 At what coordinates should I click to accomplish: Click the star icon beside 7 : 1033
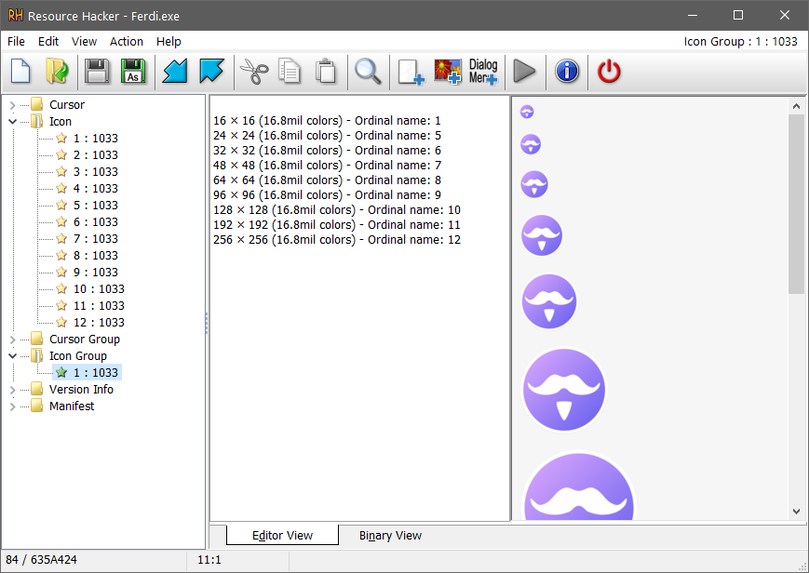tap(61, 238)
